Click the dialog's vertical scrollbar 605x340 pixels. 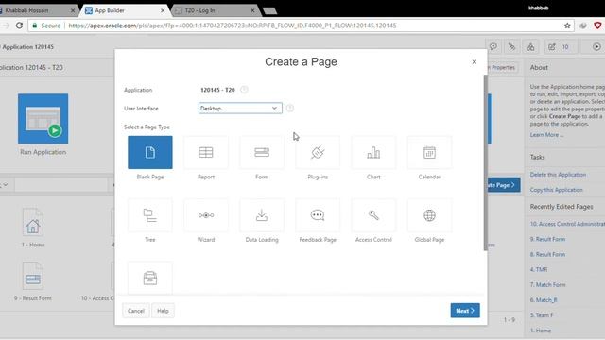pos(485,161)
